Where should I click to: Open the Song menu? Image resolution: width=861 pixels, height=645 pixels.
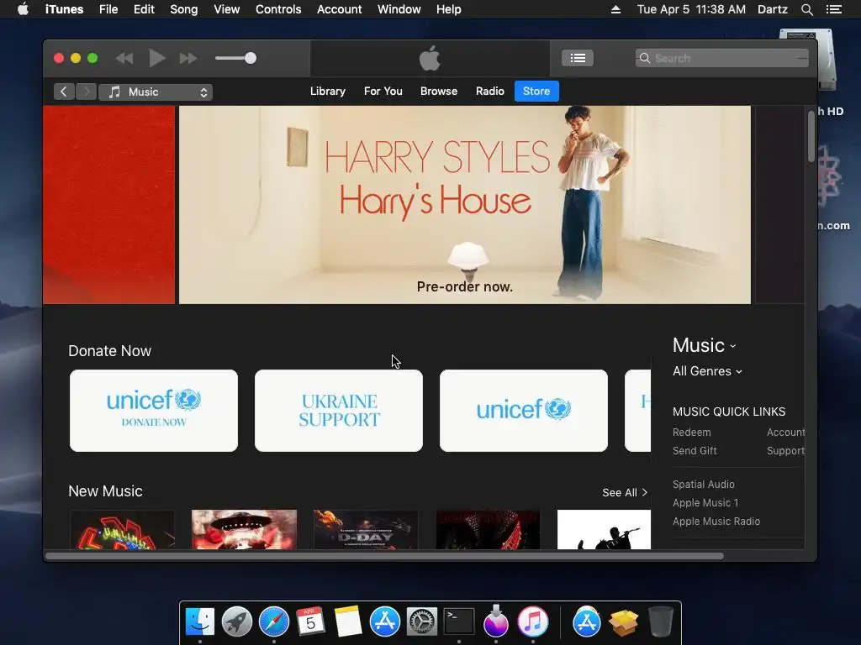click(184, 9)
